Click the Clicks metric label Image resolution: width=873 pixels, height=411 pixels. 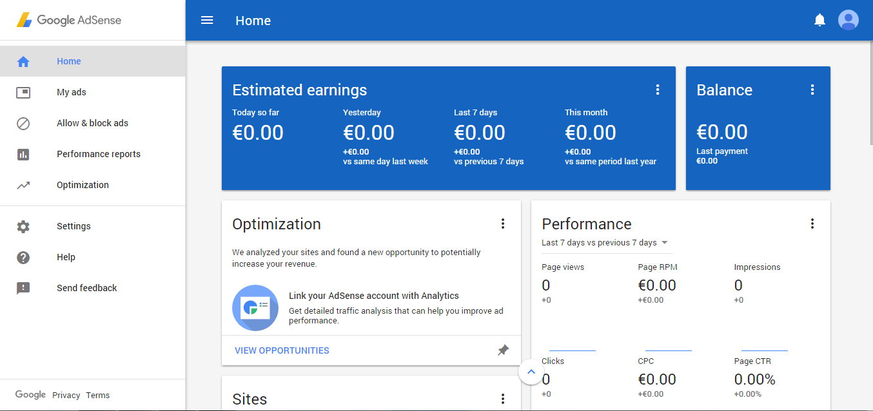pos(553,361)
